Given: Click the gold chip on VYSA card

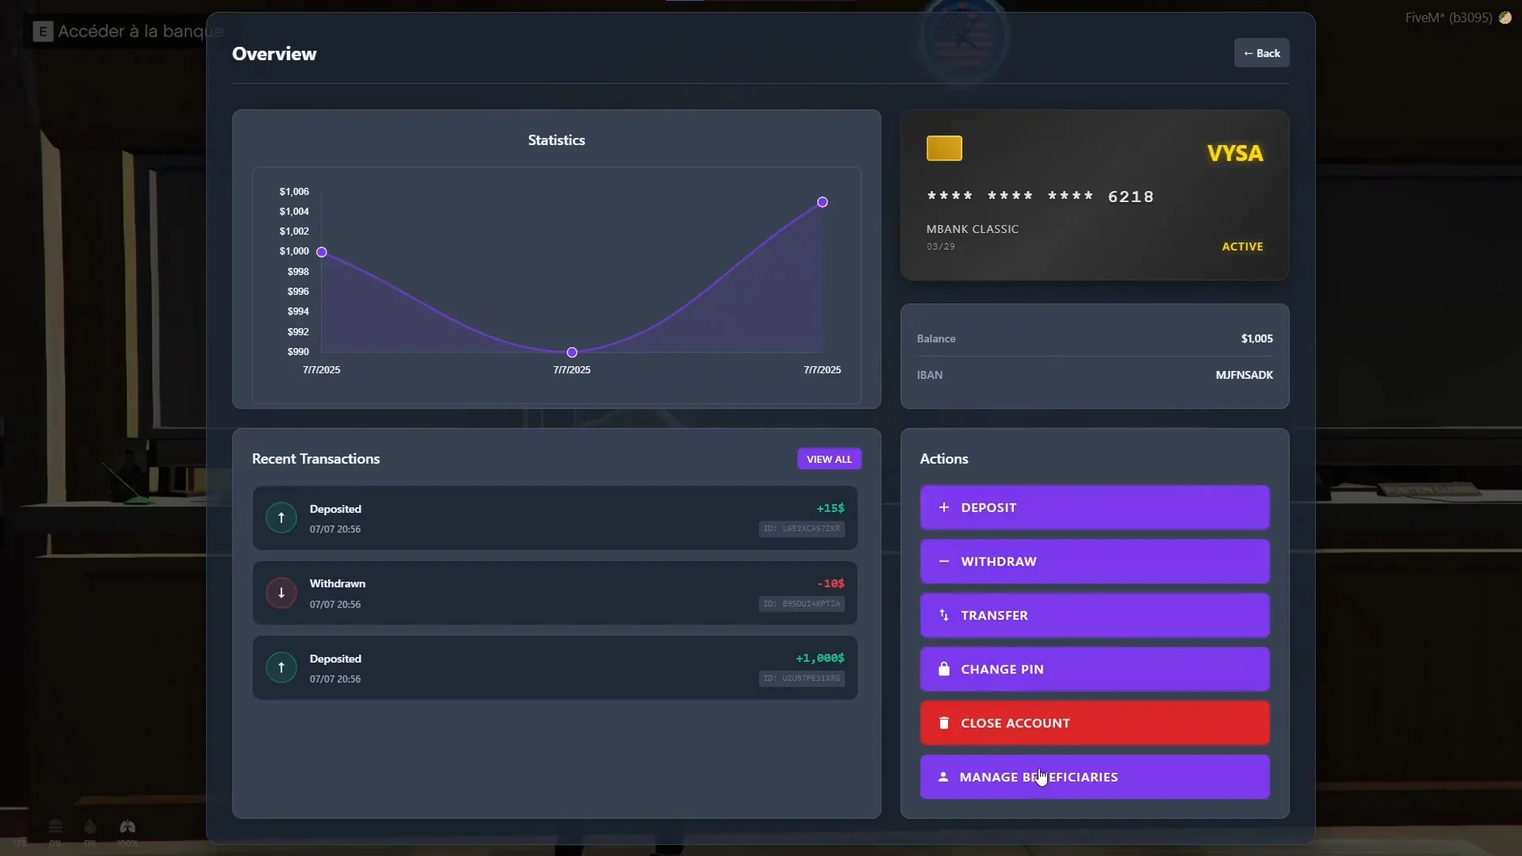Looking at the screenshot, I should click(944, 148).
